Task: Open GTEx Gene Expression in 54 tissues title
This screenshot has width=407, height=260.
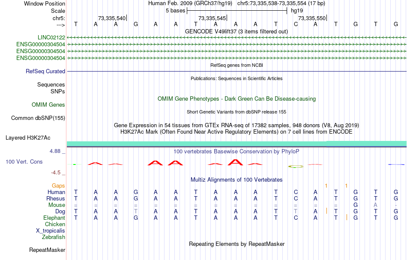Action: pyautogui.click(x=236, y=126)
